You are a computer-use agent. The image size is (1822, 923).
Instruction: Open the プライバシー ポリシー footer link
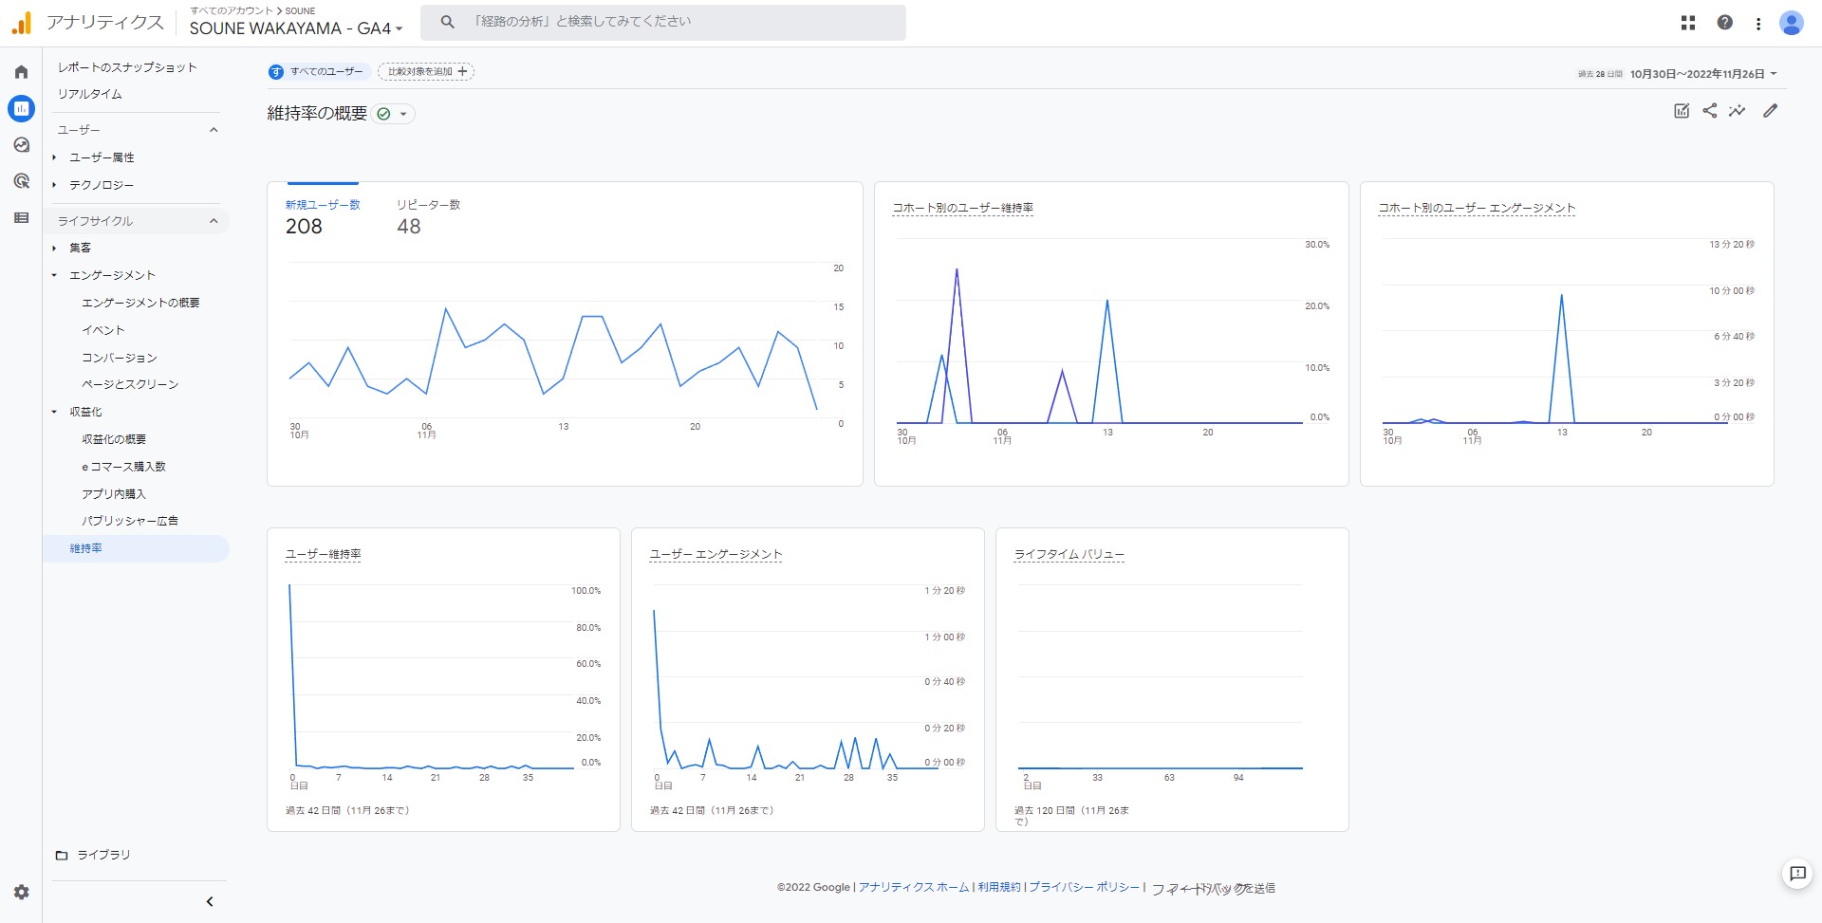pyautogui.click(x=1084, y=887)
